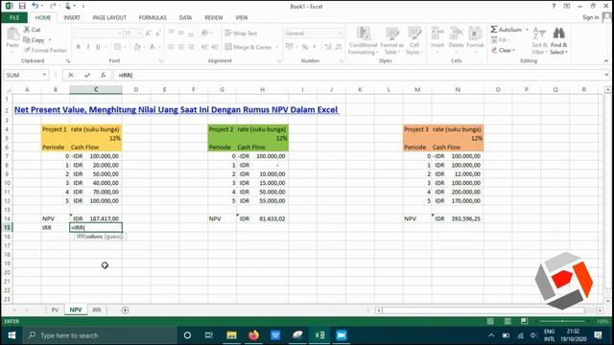This screenshot has height=345, width=614.
Task: Click the Windows Start button
Action: (x=12, y=335)
